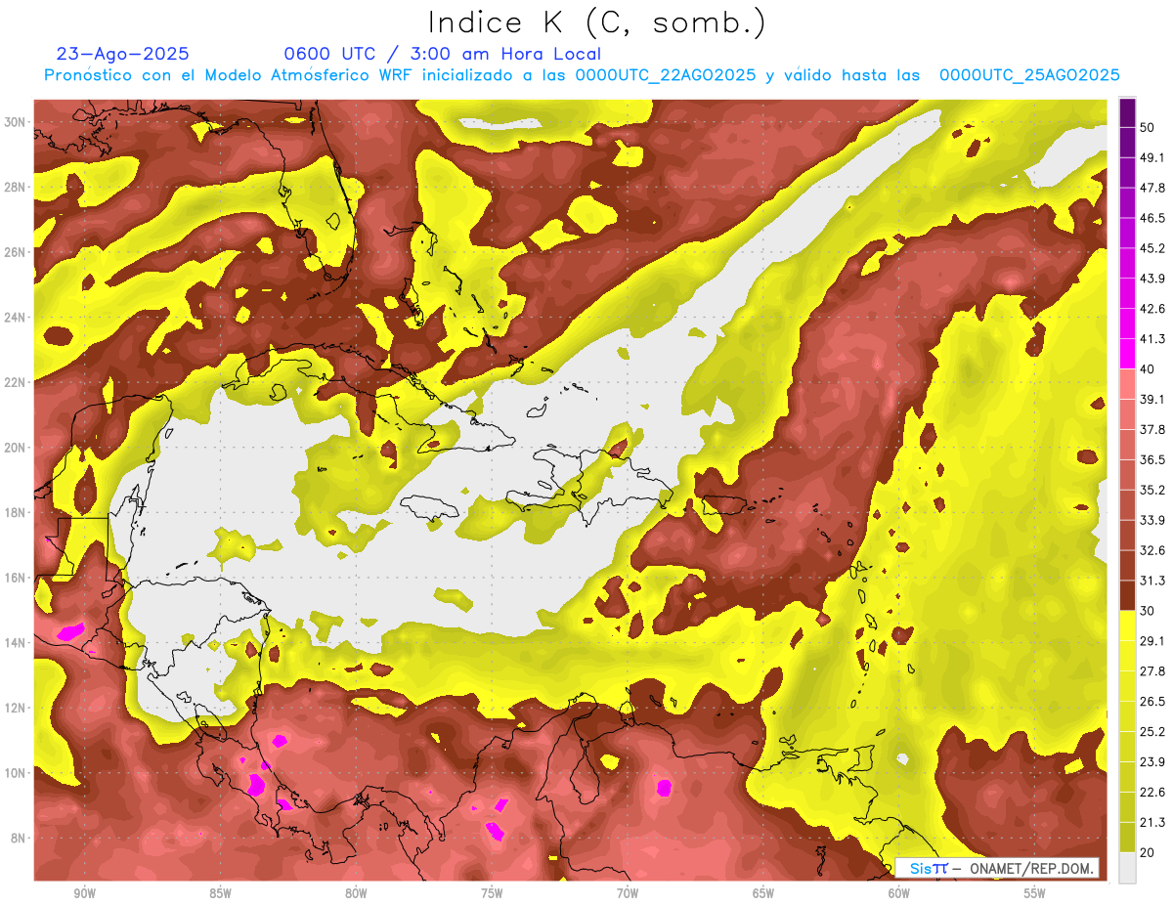Click the legend value 26.5
1173x906 pixels.
[1152, 702]
